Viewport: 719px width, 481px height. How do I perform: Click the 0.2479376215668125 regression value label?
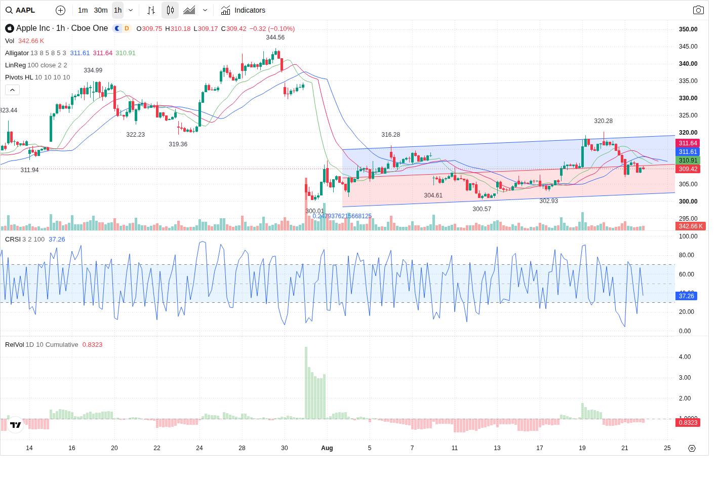coord(342,216)
